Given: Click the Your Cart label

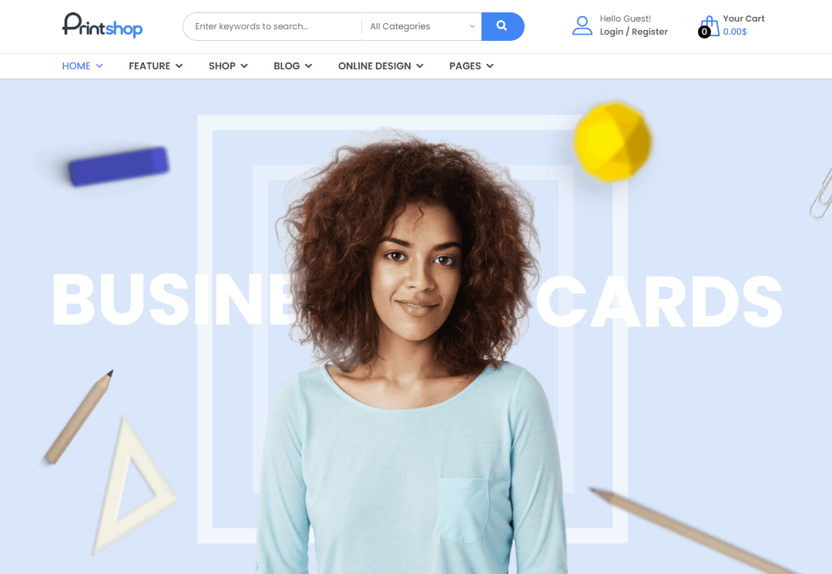Looking at the screenshot, I should click(x=743, y=18).
